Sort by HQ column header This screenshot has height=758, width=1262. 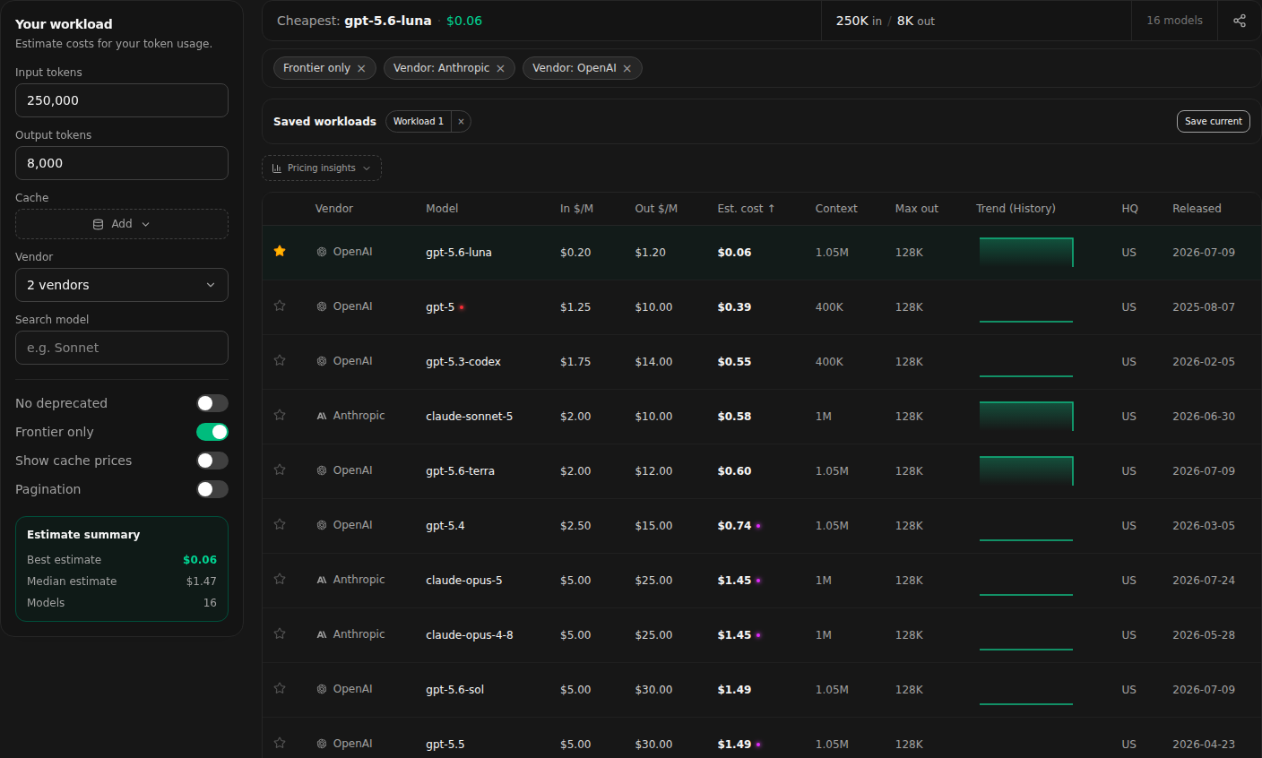(1129, 208)
